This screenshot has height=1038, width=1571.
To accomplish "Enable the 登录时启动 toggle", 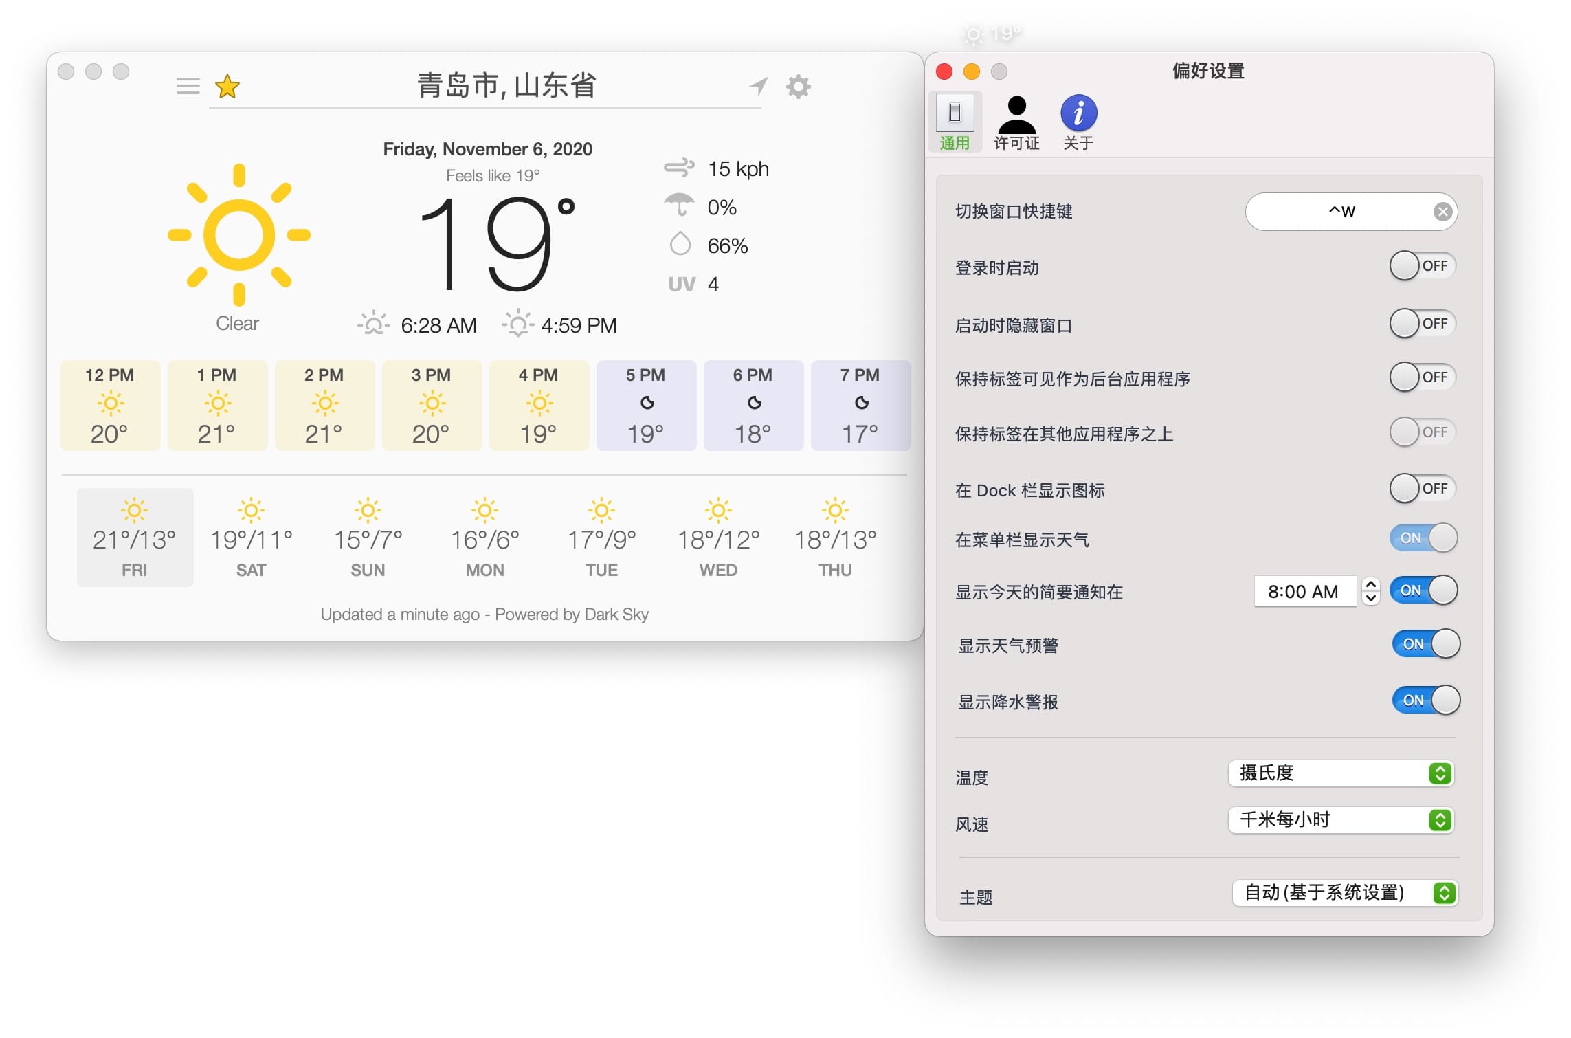I will 1422,266.
